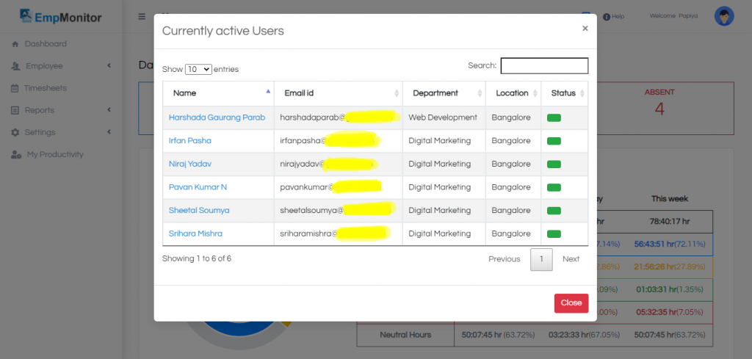The height and width of the screenshot is (359, 752).
Task: Open the Show entries dropdown
Action: coord(198,69)
